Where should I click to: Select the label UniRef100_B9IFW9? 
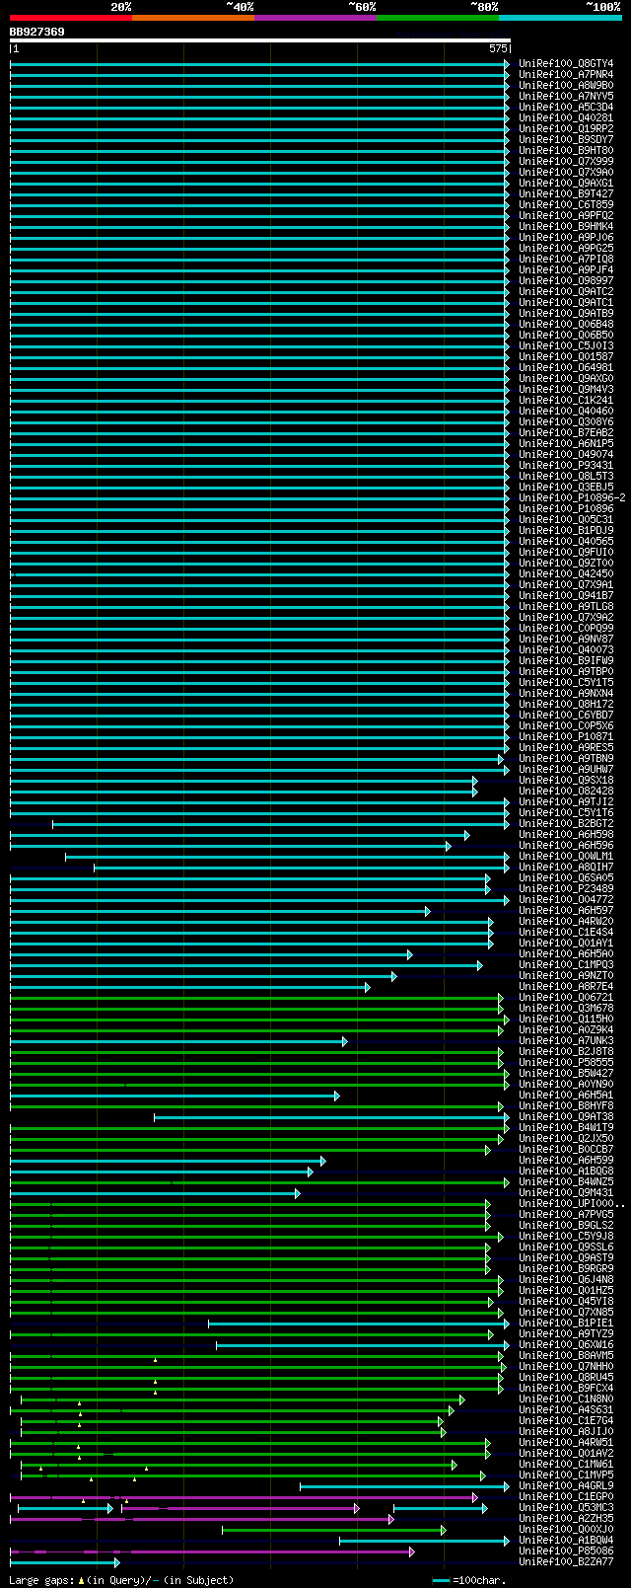[566, 661]
